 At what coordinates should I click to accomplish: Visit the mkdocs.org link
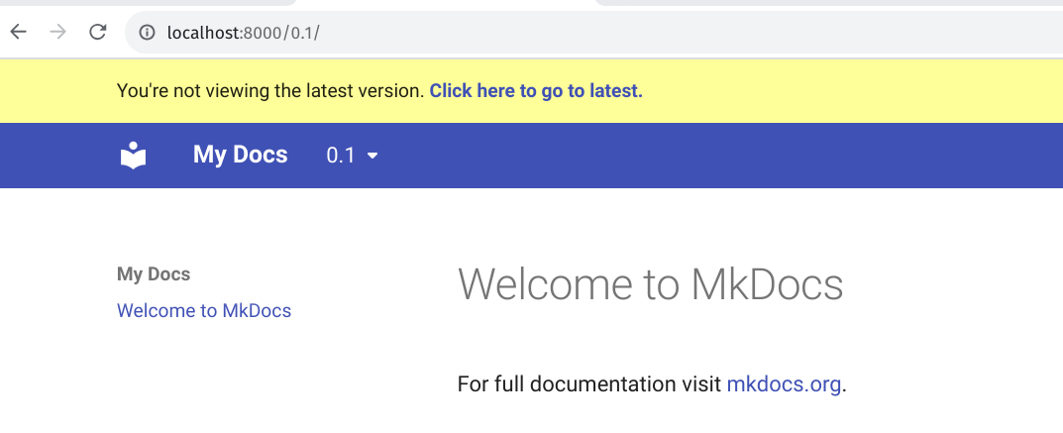click(x=784, y=384)
